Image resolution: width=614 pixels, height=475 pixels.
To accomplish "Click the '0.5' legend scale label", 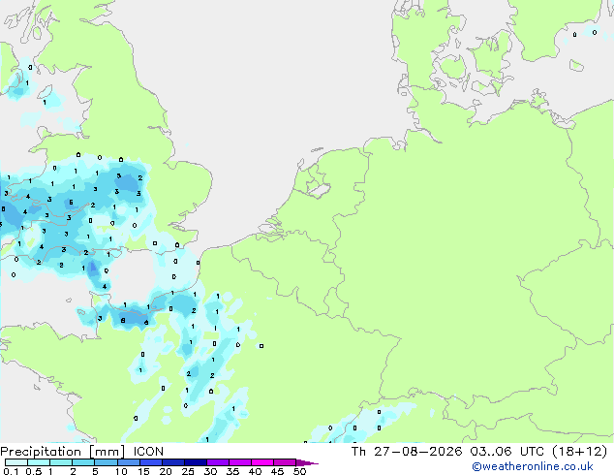I will (33, 471).
